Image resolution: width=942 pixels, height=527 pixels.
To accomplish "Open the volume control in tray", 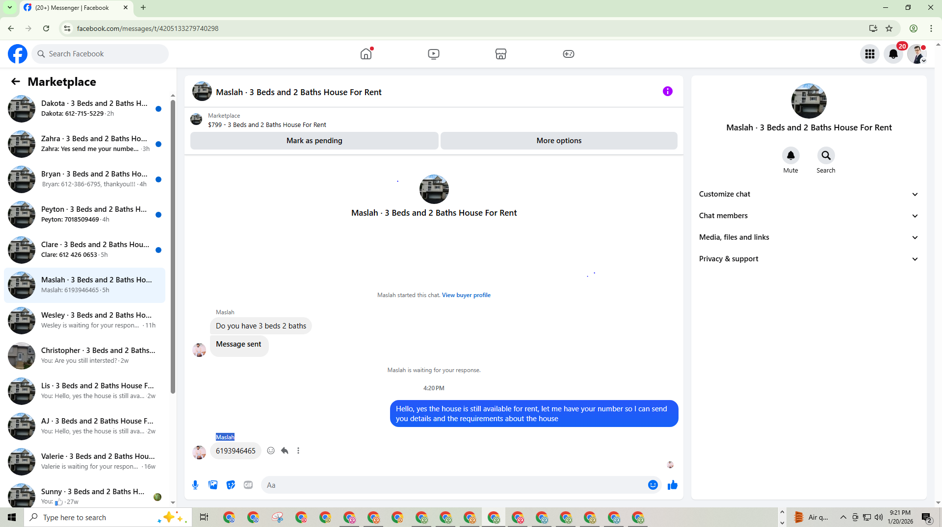I will point(879,517).
